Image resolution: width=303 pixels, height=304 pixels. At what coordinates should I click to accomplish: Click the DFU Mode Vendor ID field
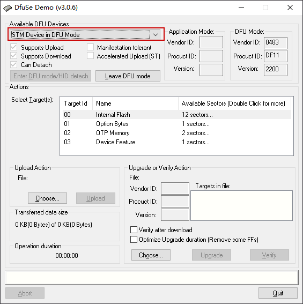click(x=276, y=43)
